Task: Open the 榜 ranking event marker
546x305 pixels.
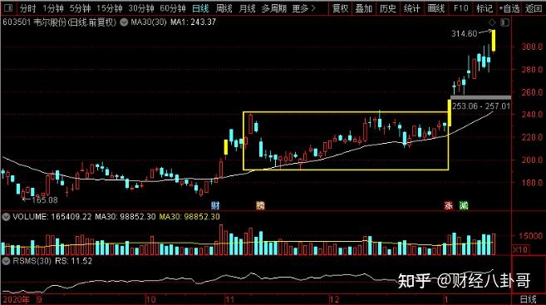Action: (260, 205)
